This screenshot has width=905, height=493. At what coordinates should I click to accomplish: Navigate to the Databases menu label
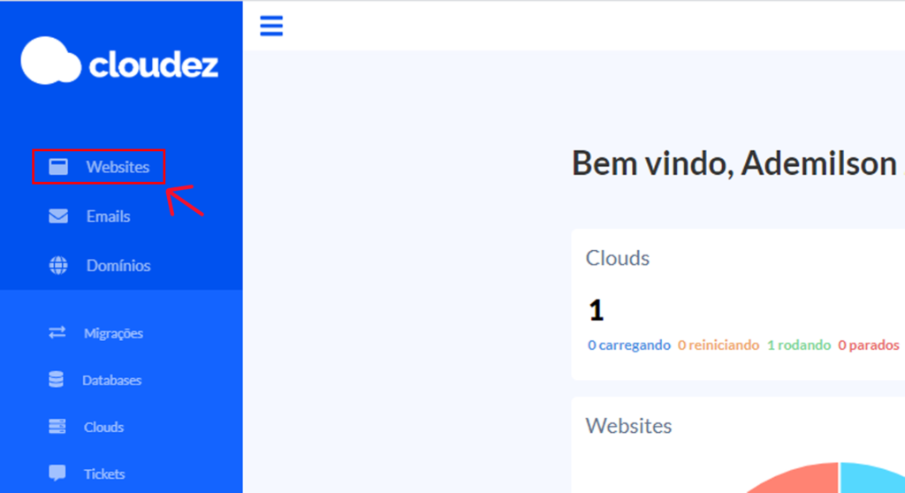pyautogui.click(x=111, y=380)
